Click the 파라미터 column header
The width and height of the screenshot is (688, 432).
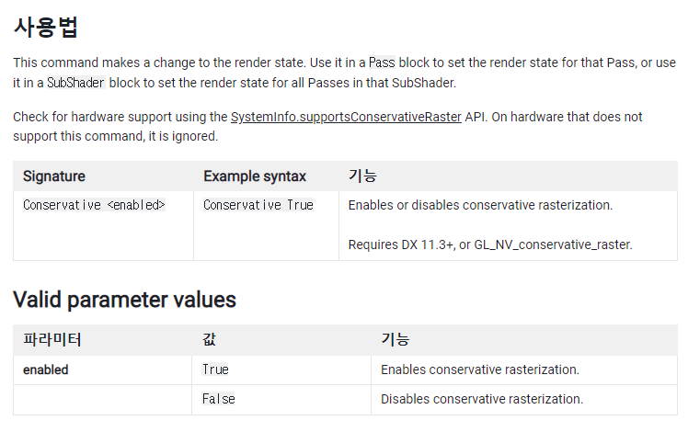pyautogui.click(x=52, y=339)
